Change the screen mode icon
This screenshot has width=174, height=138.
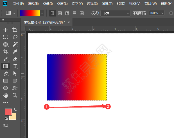(5, 126)
